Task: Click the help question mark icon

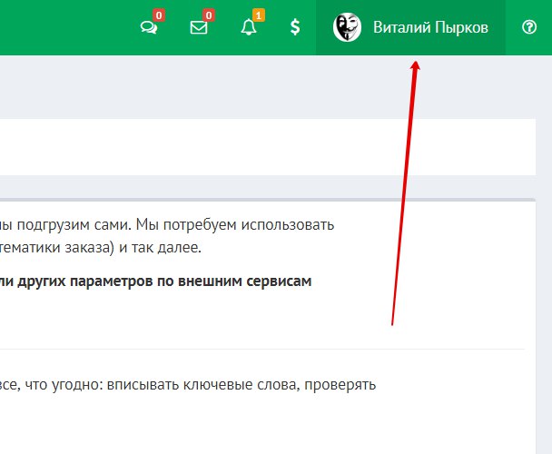Action: (529, 27)
